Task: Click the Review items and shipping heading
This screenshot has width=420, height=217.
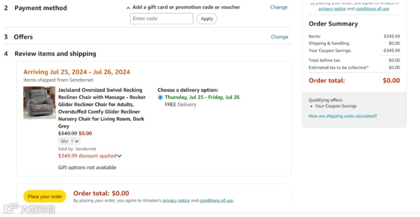Action: (x=55, y=54)
